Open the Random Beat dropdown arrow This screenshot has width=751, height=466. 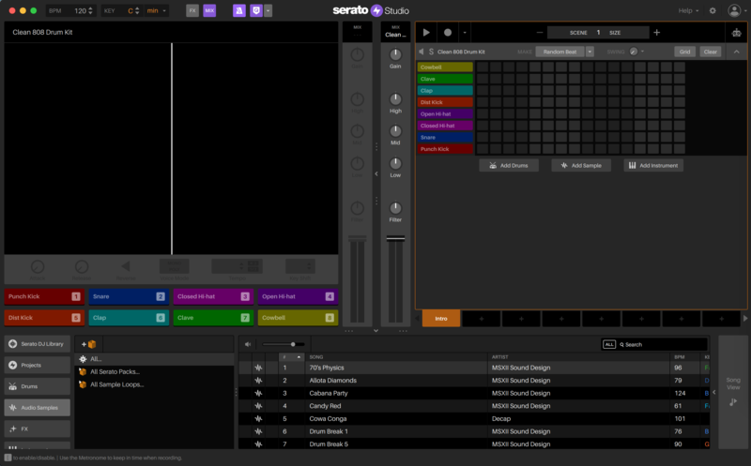click(590, 52)
